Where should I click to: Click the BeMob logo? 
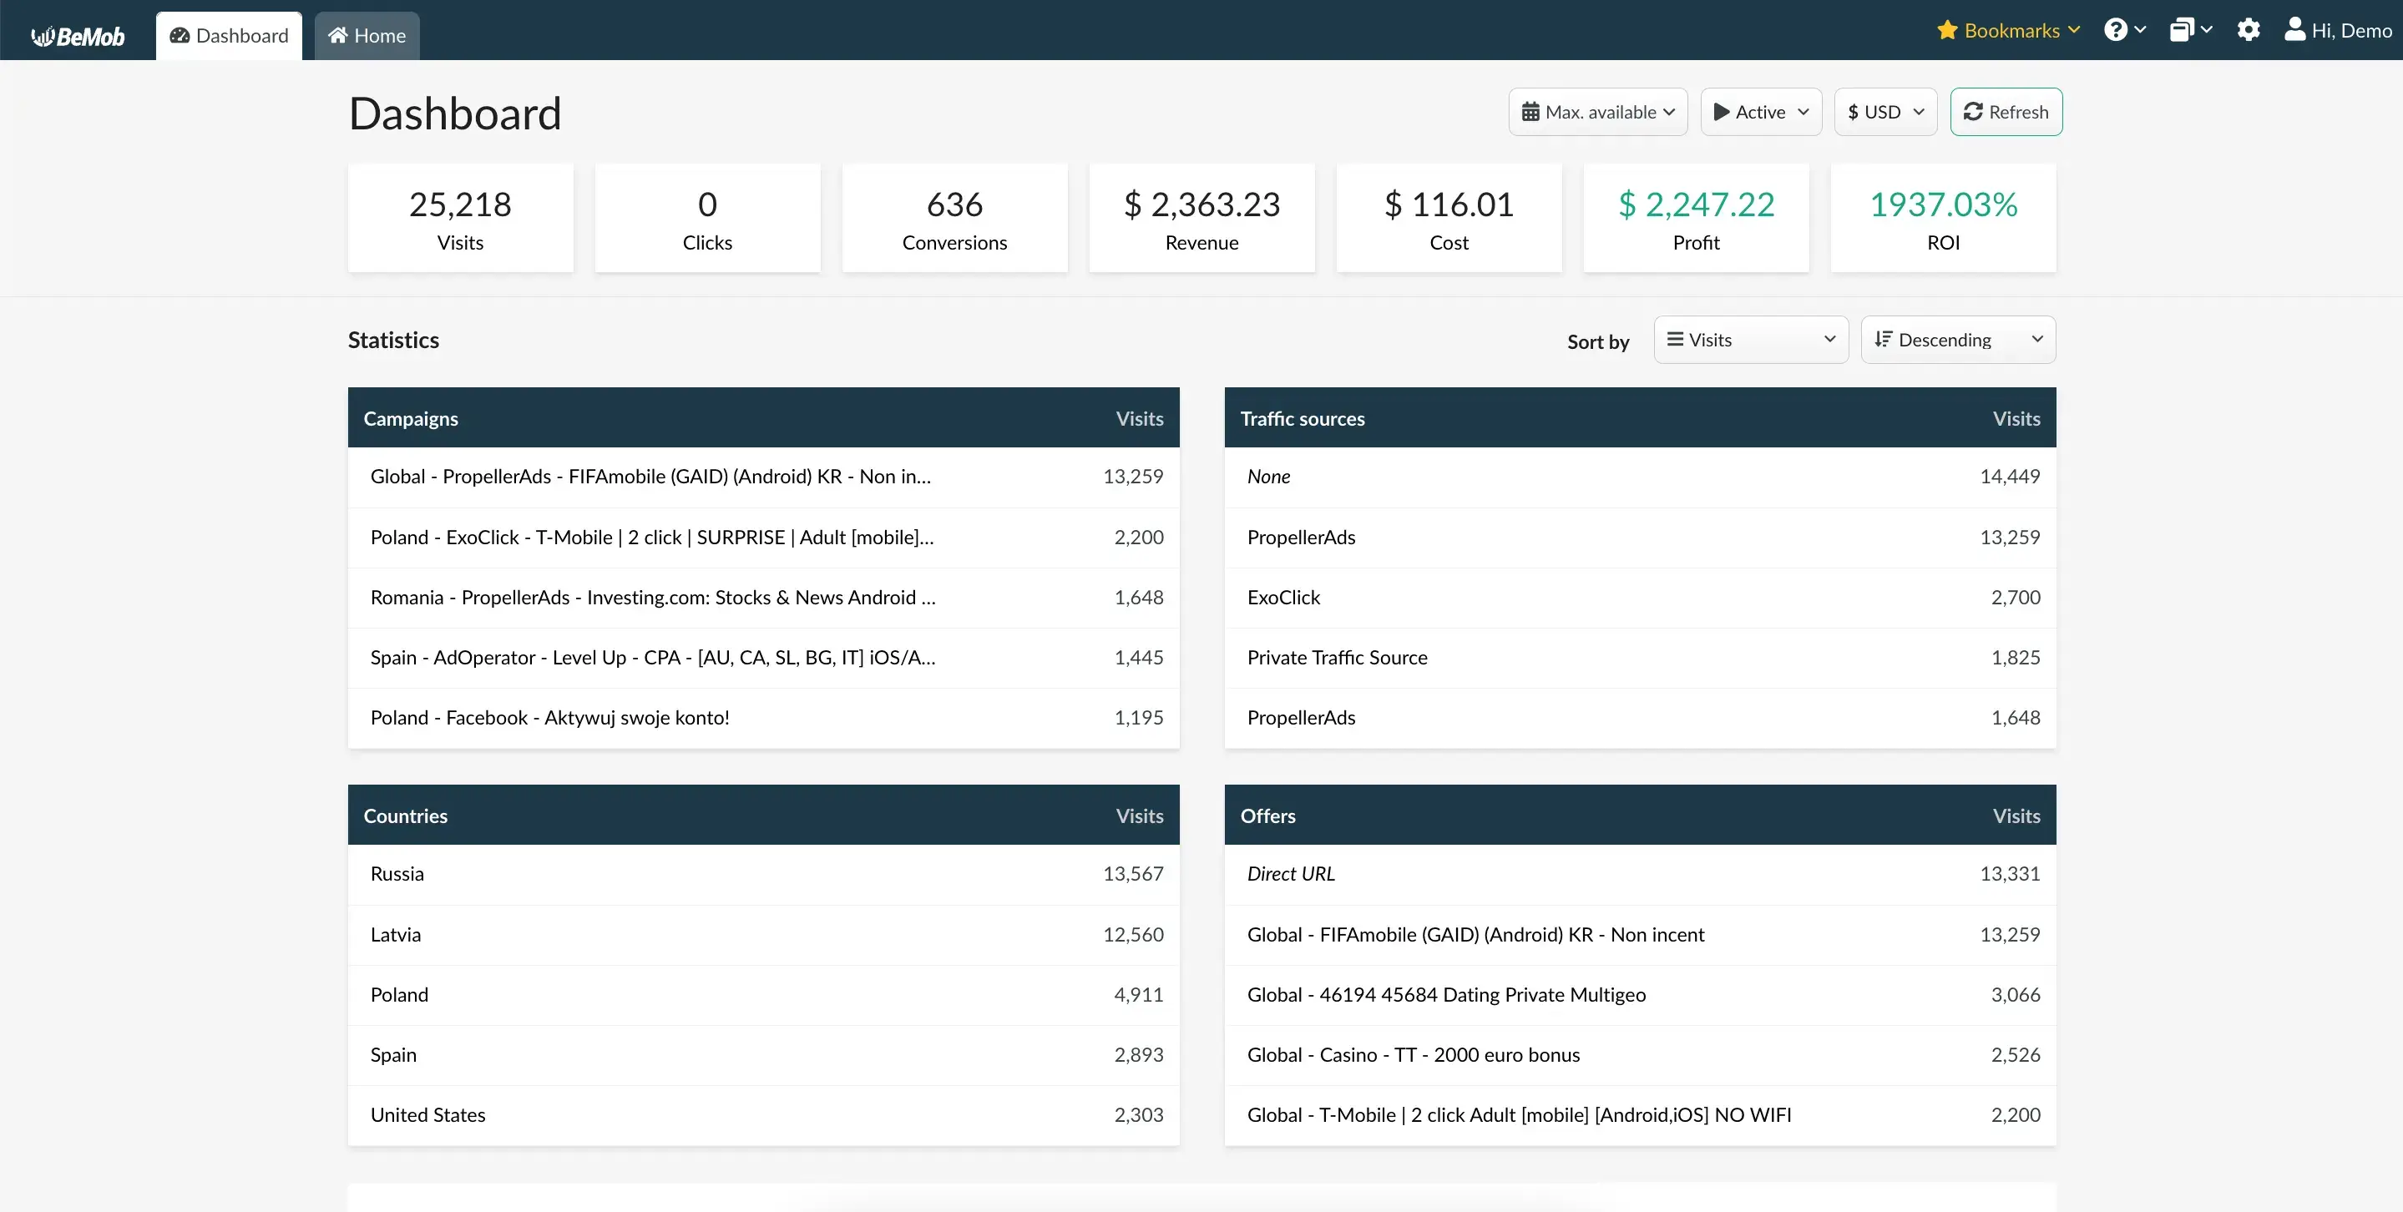[x=78, y=35]
